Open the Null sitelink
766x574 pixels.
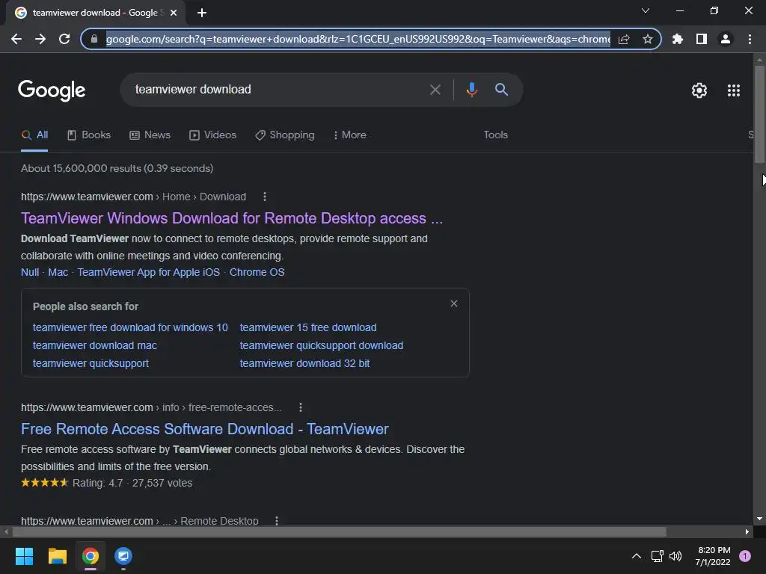point(30,272)
